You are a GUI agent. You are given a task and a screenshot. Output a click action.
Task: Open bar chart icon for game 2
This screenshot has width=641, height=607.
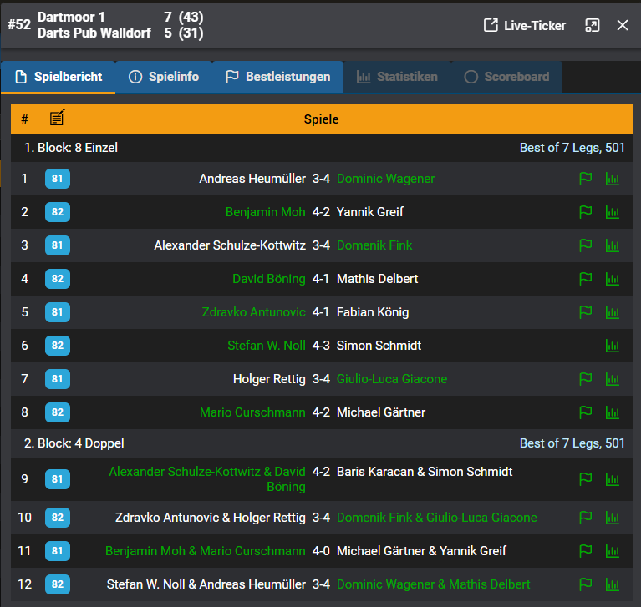pyautogui.click(x=613, y=212)
